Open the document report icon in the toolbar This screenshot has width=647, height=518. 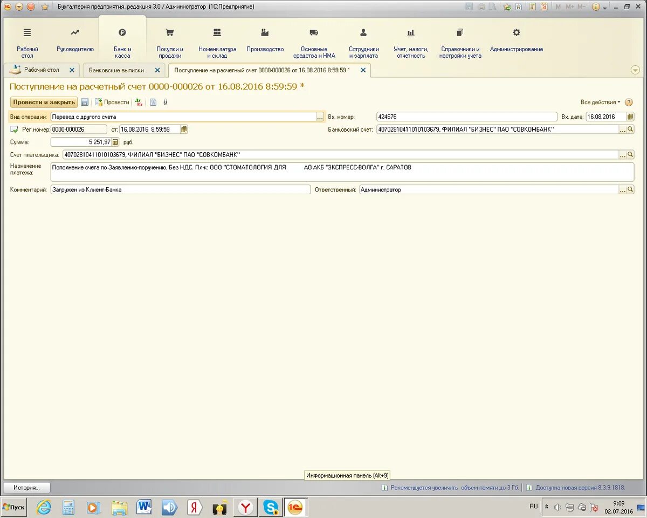point(153,102)
